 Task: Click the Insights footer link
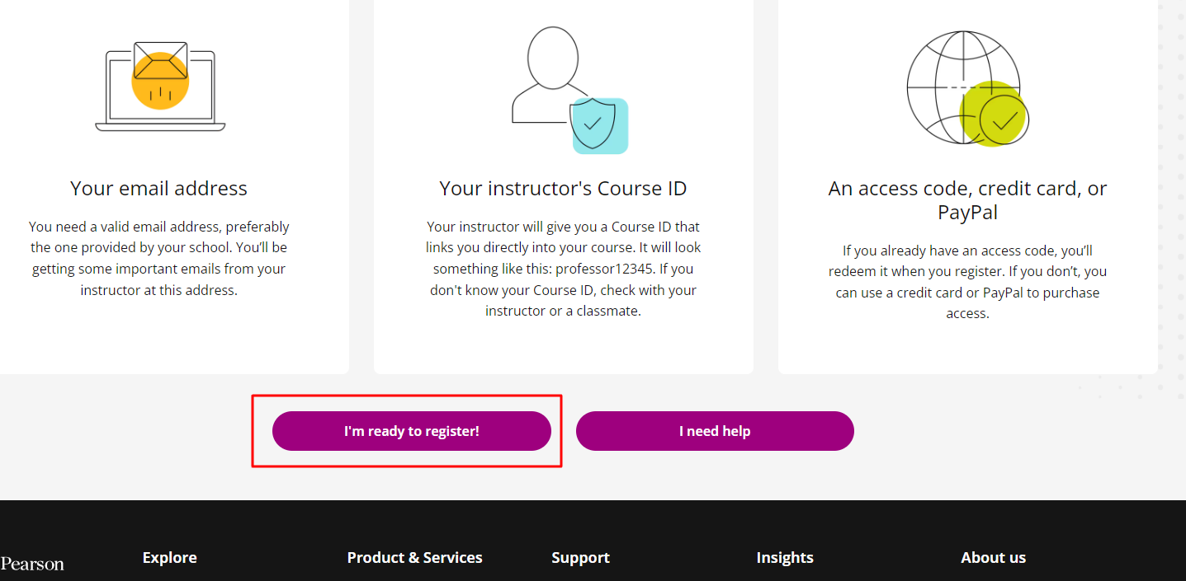(x=784, y=557)
